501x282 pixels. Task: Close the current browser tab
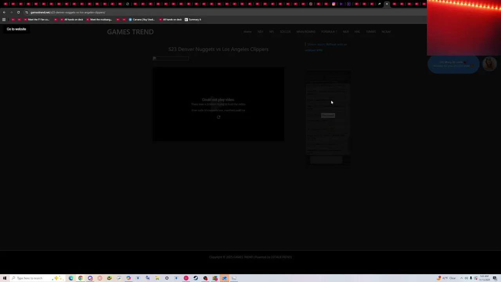[x=387, y=4]
